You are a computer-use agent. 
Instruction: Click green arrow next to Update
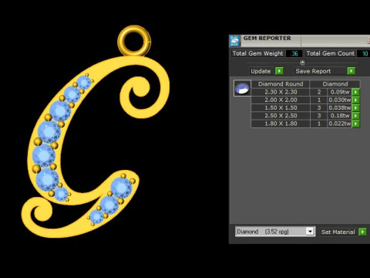click(279, 71)
